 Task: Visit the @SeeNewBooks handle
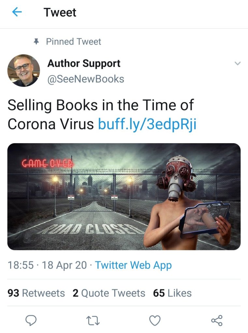86,79
